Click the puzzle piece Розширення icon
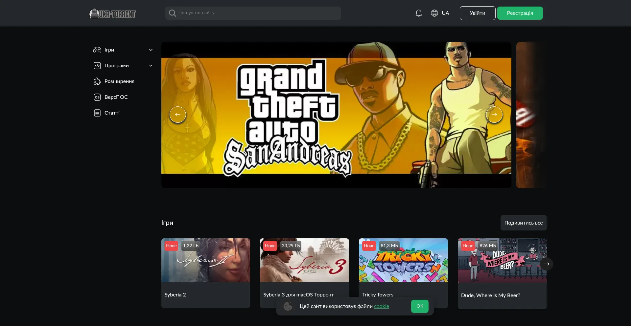Viewport: 631px width, 326px height. click(97, 81)
